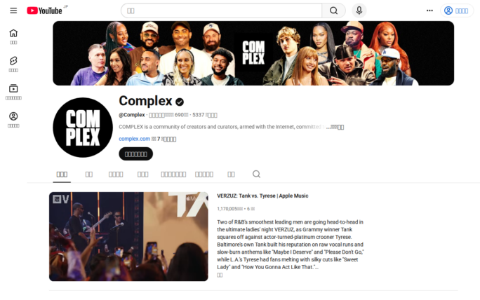Open the hamburger guide menu
The width and height of the screenshot is (480, 300).
pyautogui.click(x=13, y=11)
